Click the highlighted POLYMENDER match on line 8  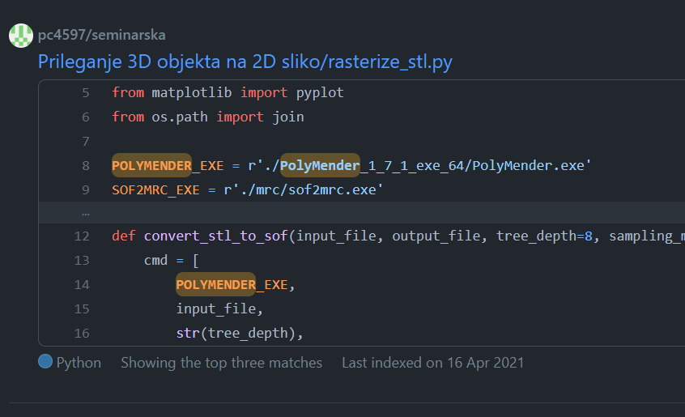(x=151, y=165)
